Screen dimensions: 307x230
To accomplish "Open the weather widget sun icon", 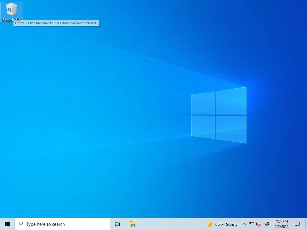I will coord(209,224).
